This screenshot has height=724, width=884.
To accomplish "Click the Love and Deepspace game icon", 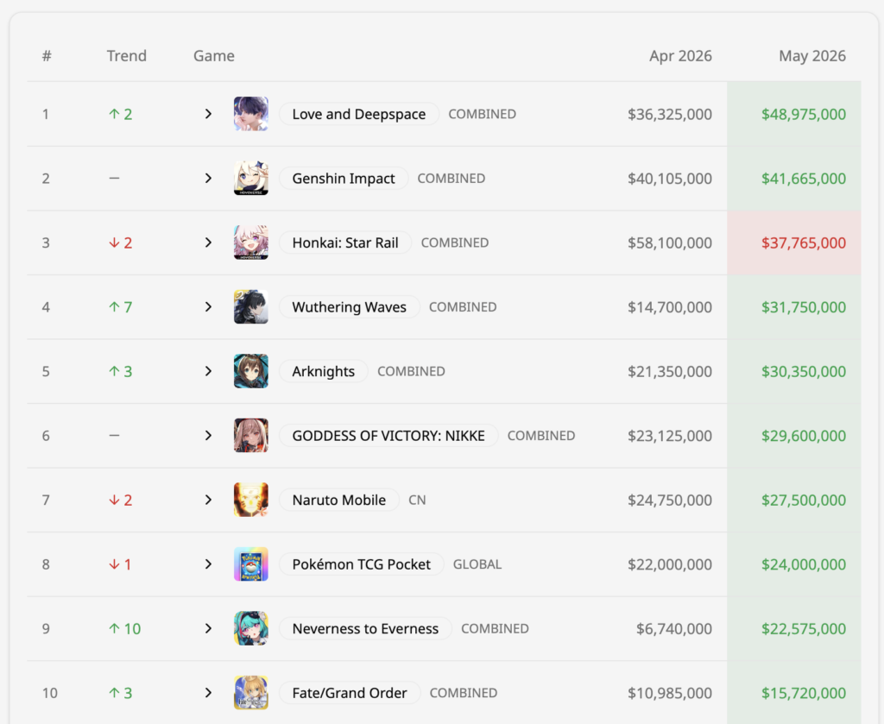I will pyautogui.click(x=251, y=114).
